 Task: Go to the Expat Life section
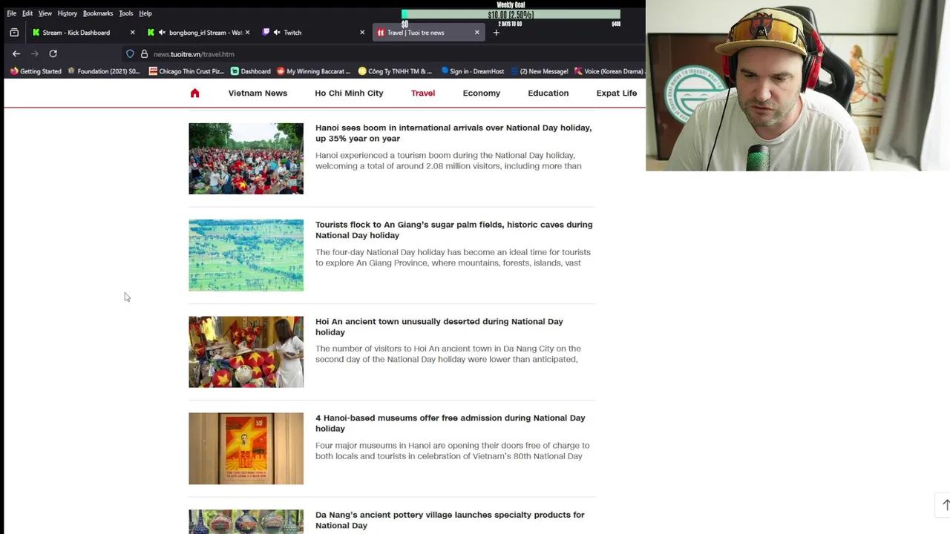click(x=617, y=93)
